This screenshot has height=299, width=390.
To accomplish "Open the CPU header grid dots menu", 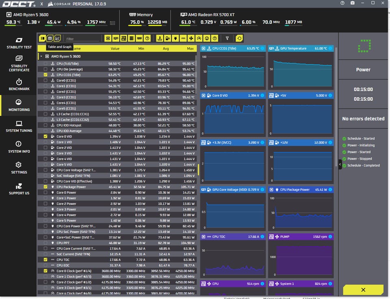I will (113, 23).
